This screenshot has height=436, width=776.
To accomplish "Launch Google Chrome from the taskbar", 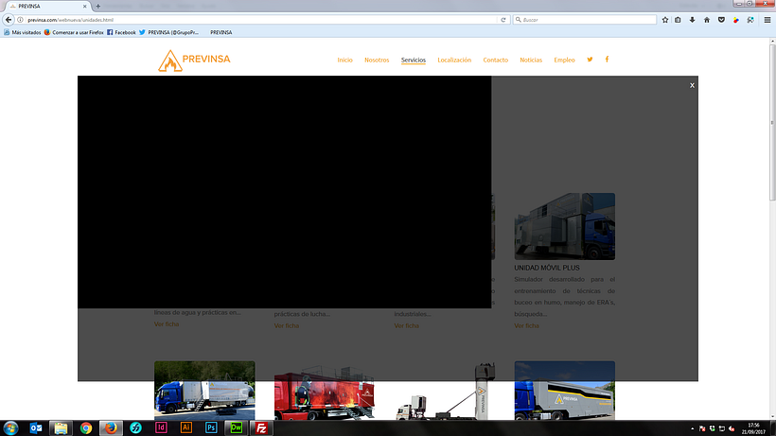I will point(85,428).
